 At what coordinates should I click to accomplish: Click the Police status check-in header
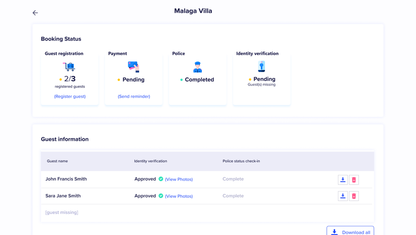point(241,161)
